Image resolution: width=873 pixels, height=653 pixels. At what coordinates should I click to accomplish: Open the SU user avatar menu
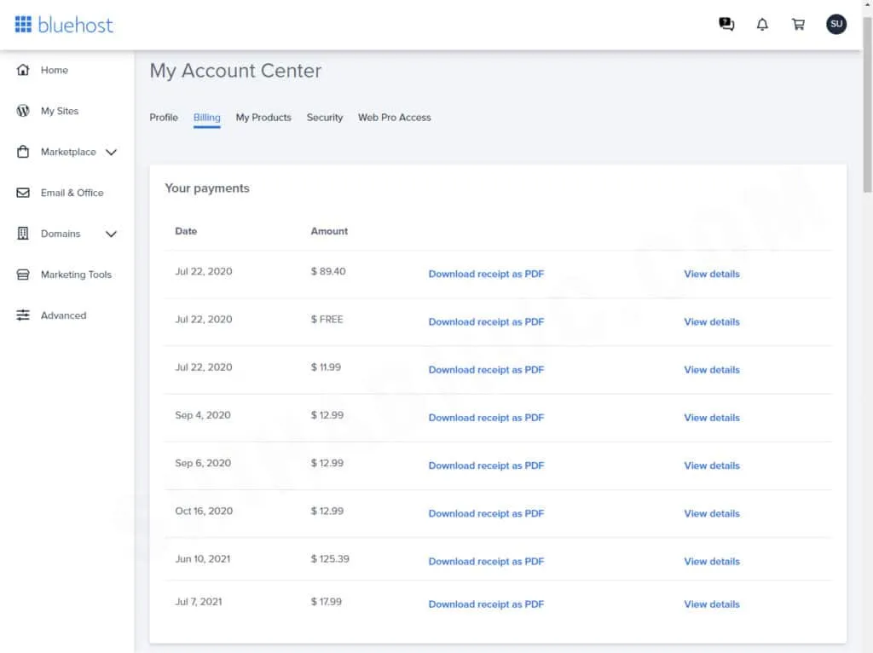[x=836, y=24]
